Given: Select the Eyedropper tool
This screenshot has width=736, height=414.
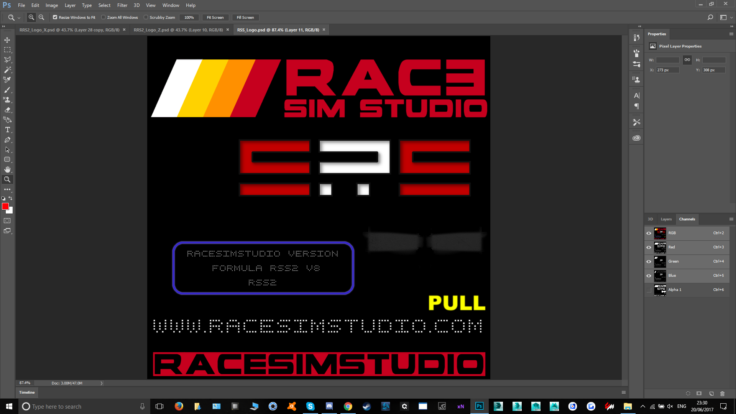Looking at the screenshot, I should coord(7,80).
